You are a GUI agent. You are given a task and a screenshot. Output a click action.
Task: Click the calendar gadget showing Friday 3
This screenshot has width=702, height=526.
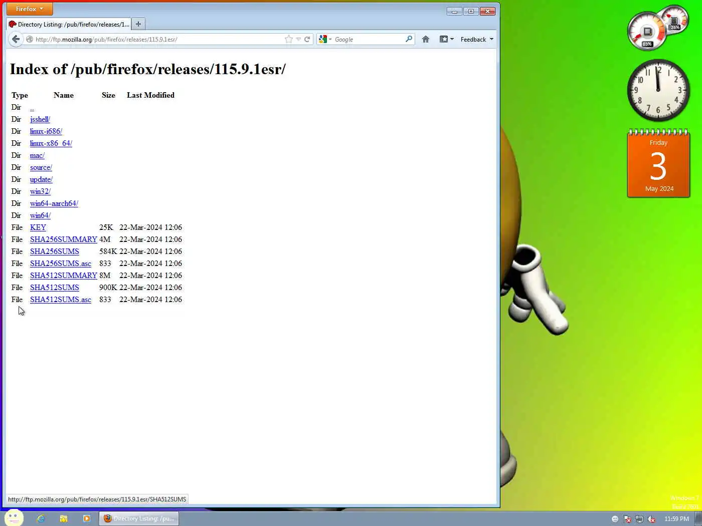tap(658, 163)
